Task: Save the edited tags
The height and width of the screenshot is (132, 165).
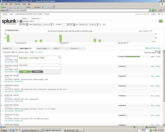Action: click(x=25, y=72)
